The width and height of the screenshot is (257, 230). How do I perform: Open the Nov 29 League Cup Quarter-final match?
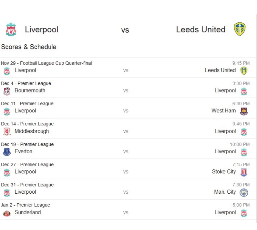pos(46,63)
